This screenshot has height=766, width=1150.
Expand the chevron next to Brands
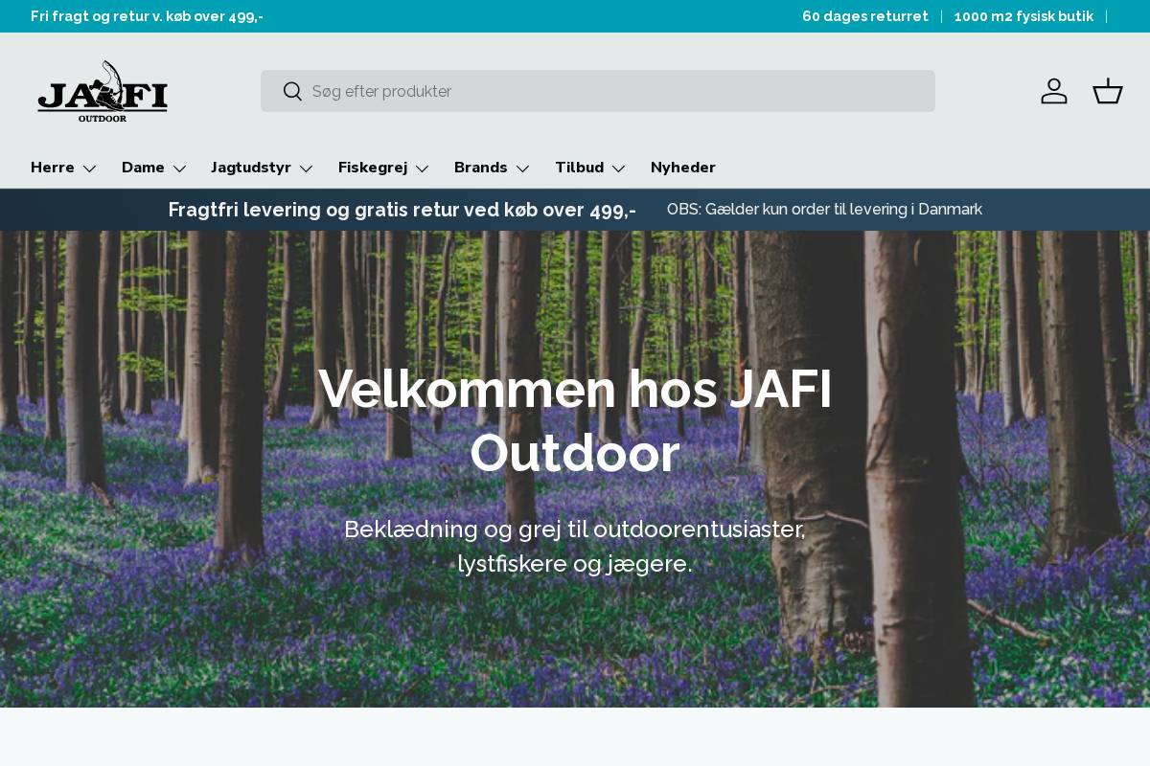pos(523,169)
